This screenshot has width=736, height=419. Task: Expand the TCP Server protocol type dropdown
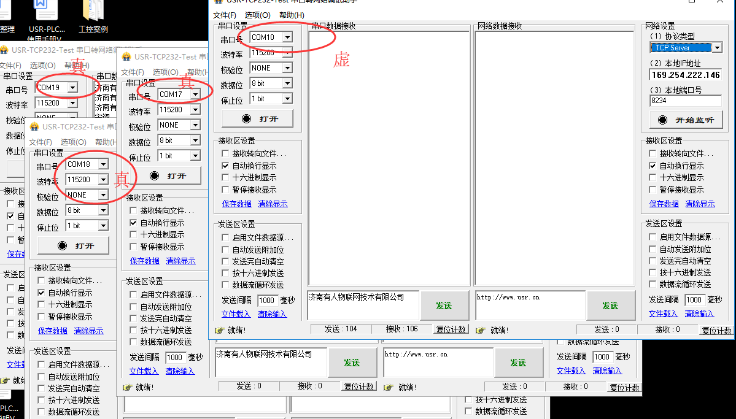click(716, 48)
